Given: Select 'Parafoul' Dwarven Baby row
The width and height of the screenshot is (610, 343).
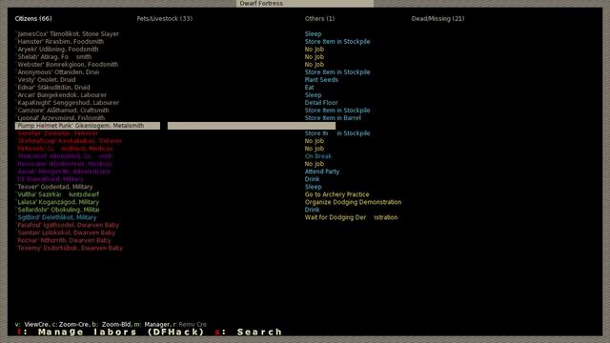Looking at the screenshot, I should click(x=68, y=225).
